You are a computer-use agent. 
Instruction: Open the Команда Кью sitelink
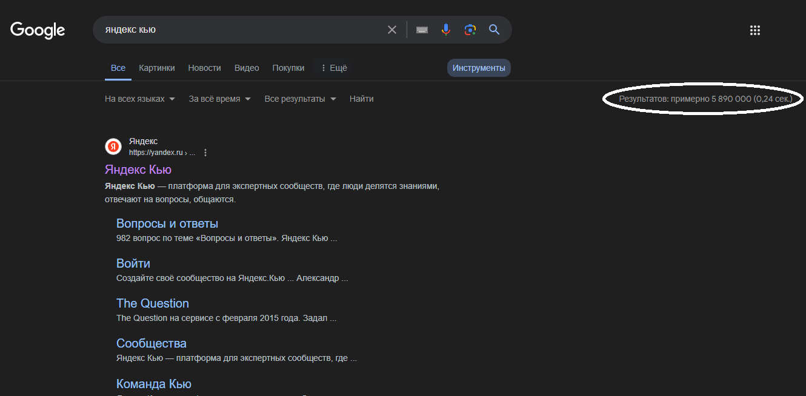[x=154, y=384]
